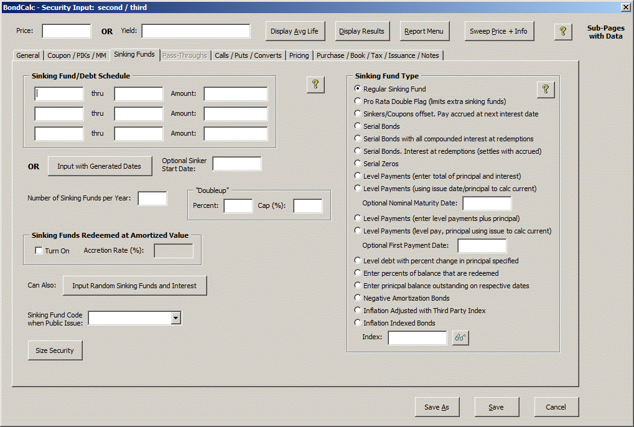Click into the Yield input field
Screen dimensions: 634x427
196,31
